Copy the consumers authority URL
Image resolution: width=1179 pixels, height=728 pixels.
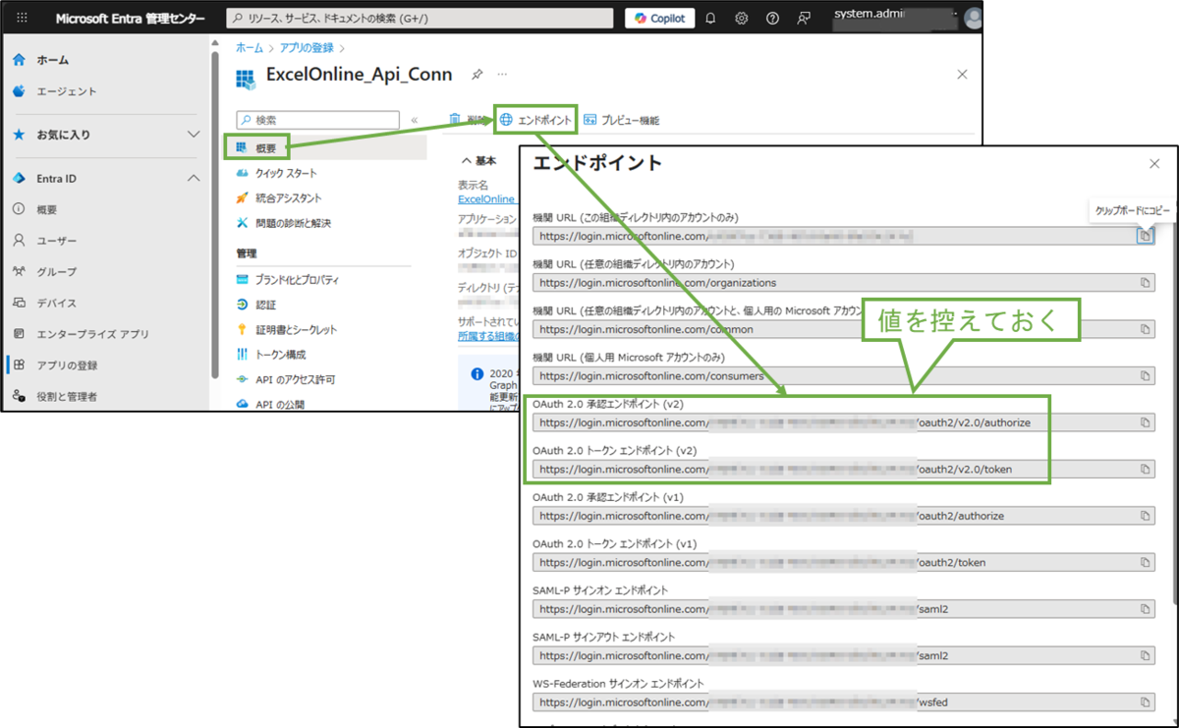(1145, 375)
